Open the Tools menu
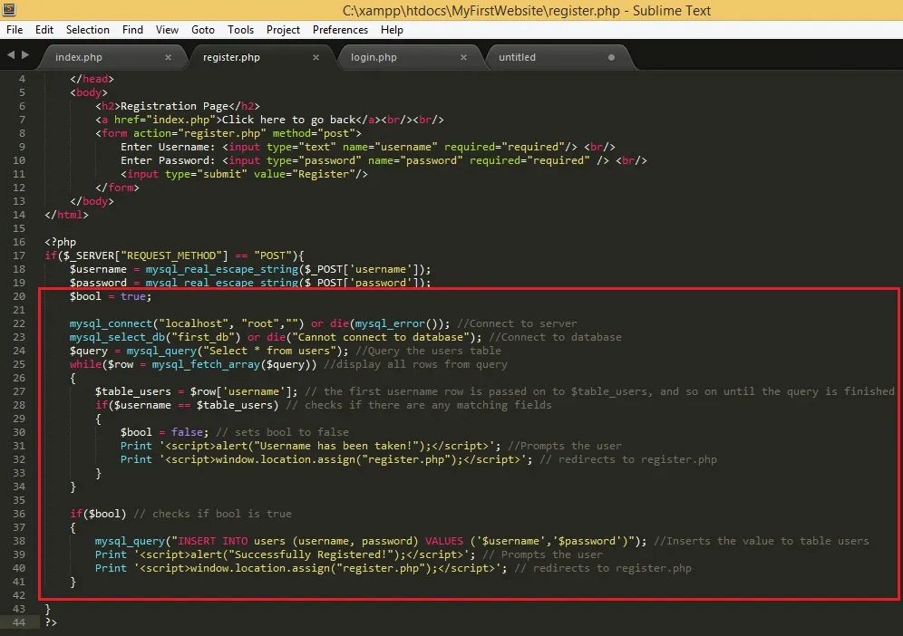 coord(240,30)
